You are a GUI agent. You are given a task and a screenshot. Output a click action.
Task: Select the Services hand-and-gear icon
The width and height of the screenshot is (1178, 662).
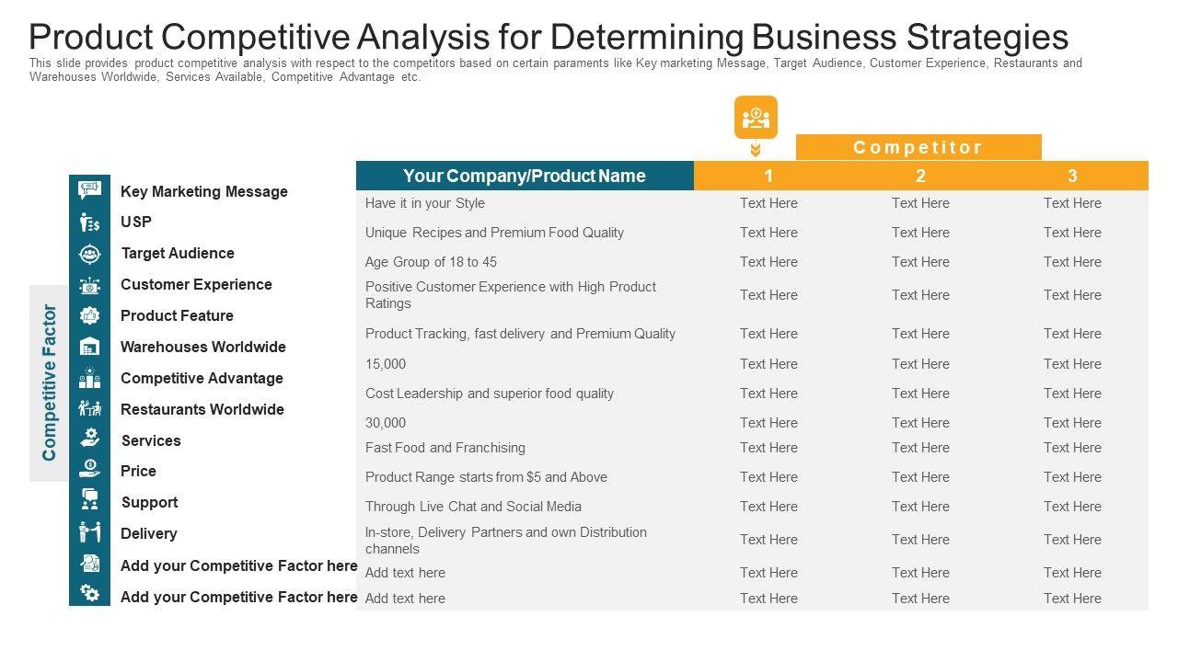point(89,438)
